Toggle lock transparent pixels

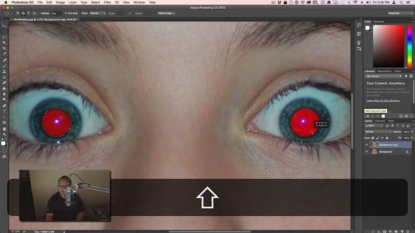click(x=373, y=138)
